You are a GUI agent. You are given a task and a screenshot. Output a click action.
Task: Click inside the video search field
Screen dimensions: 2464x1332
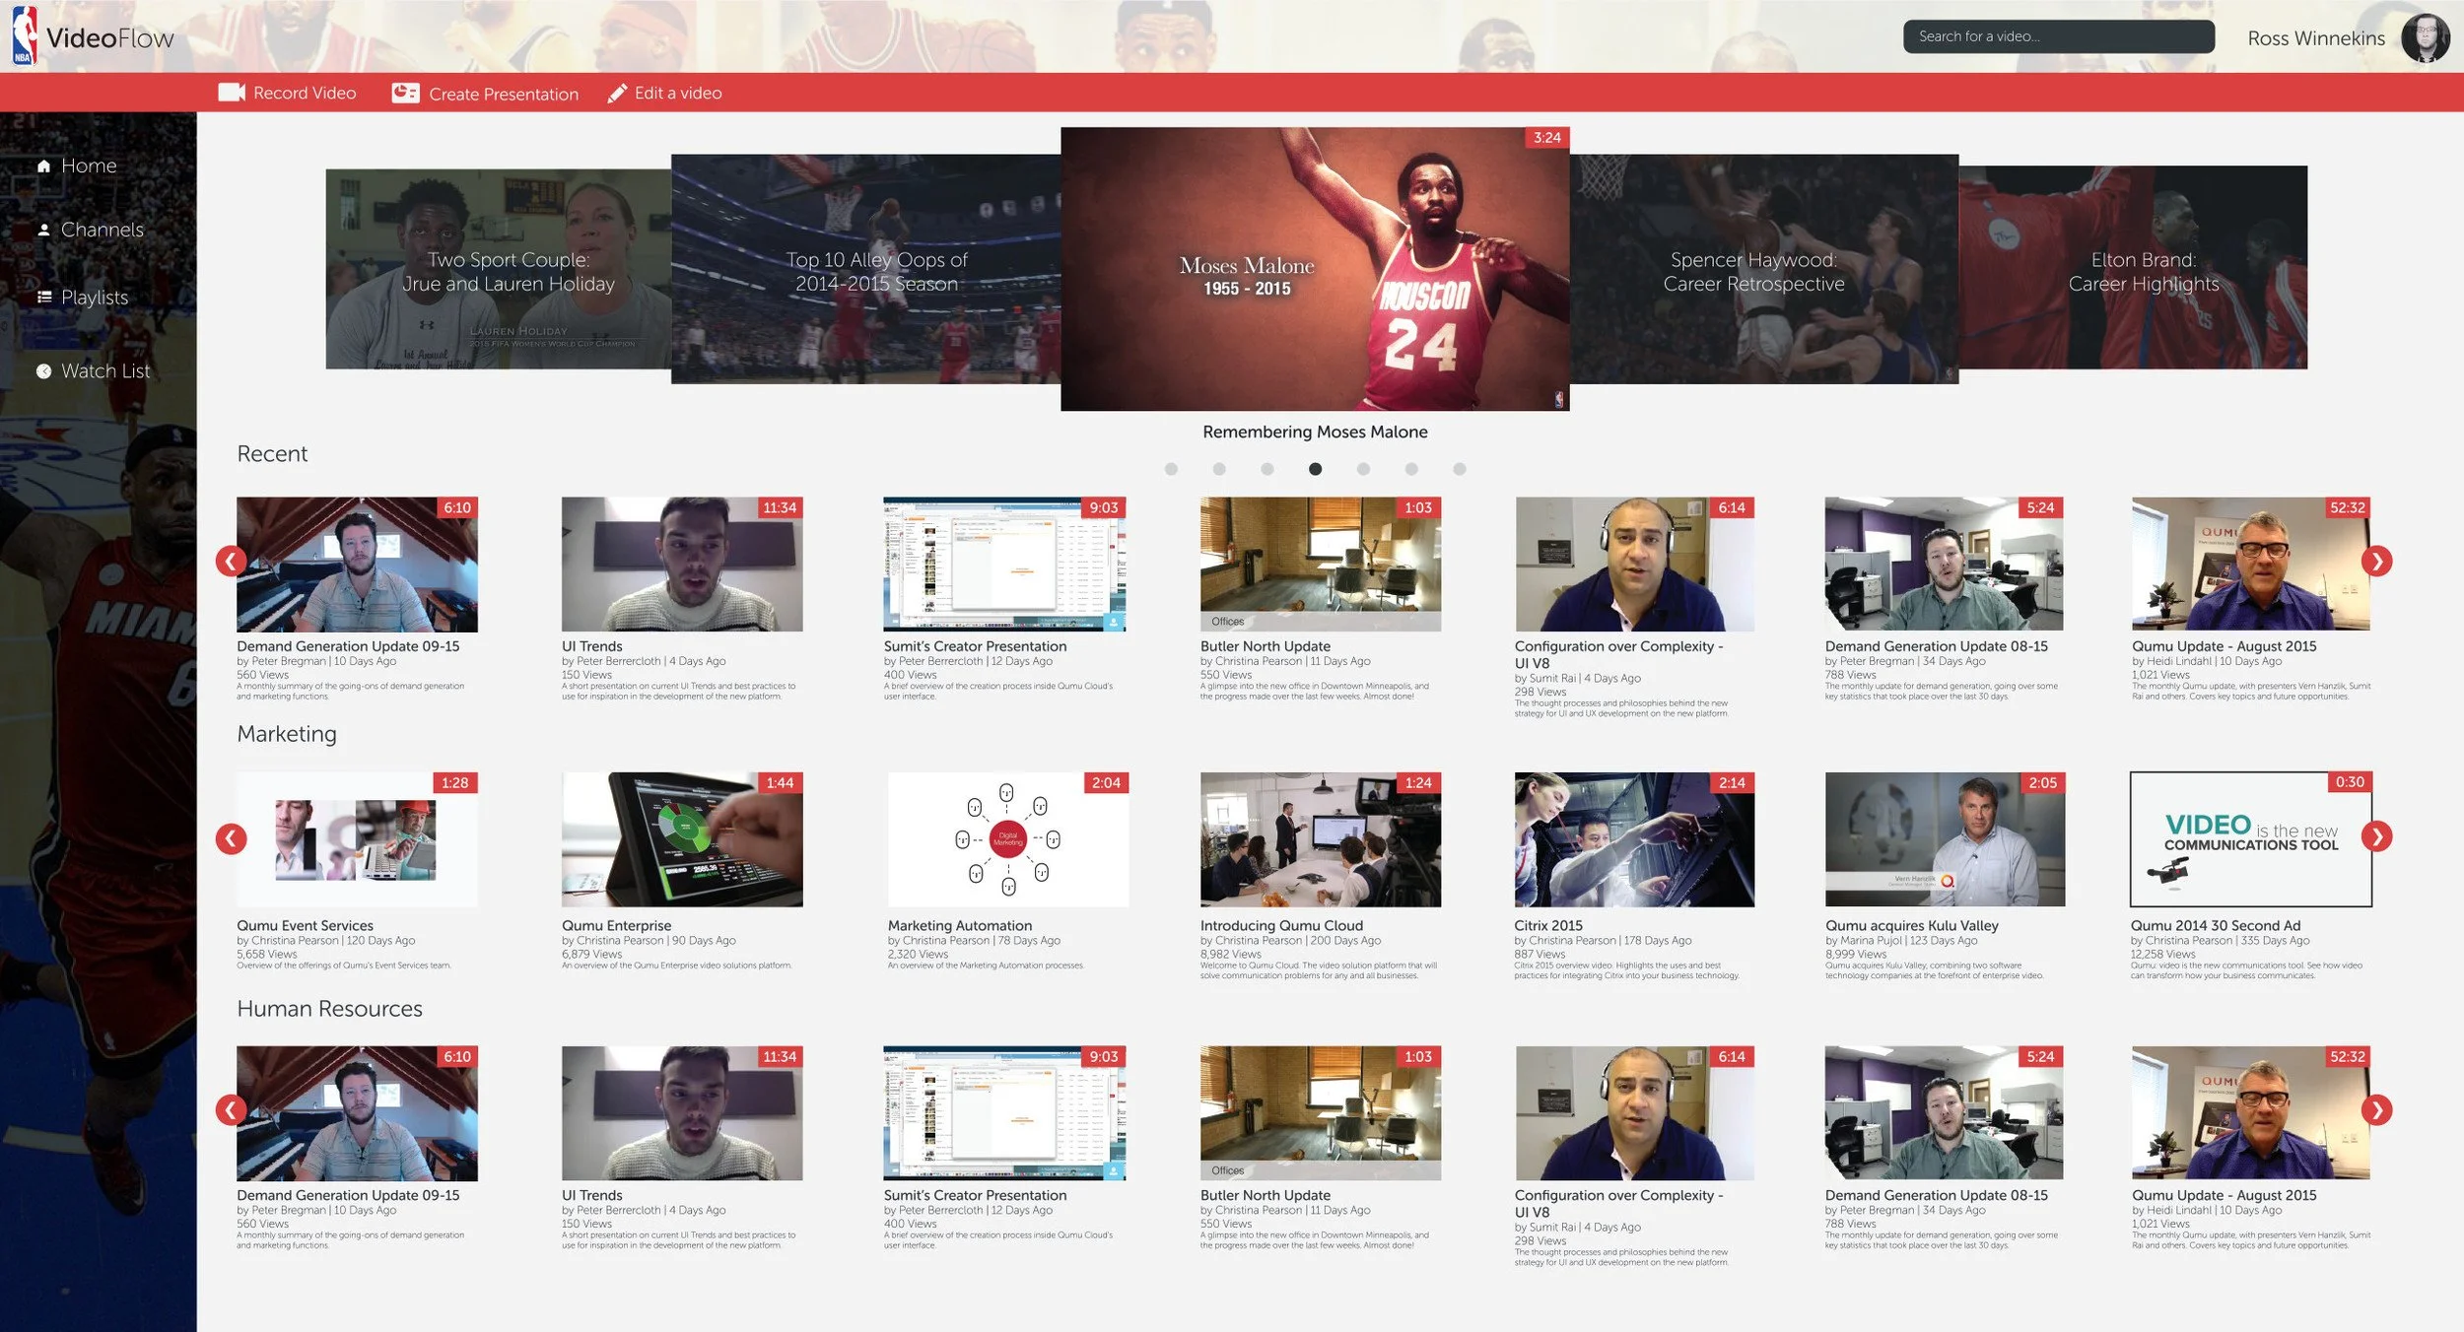[2060, 36]
